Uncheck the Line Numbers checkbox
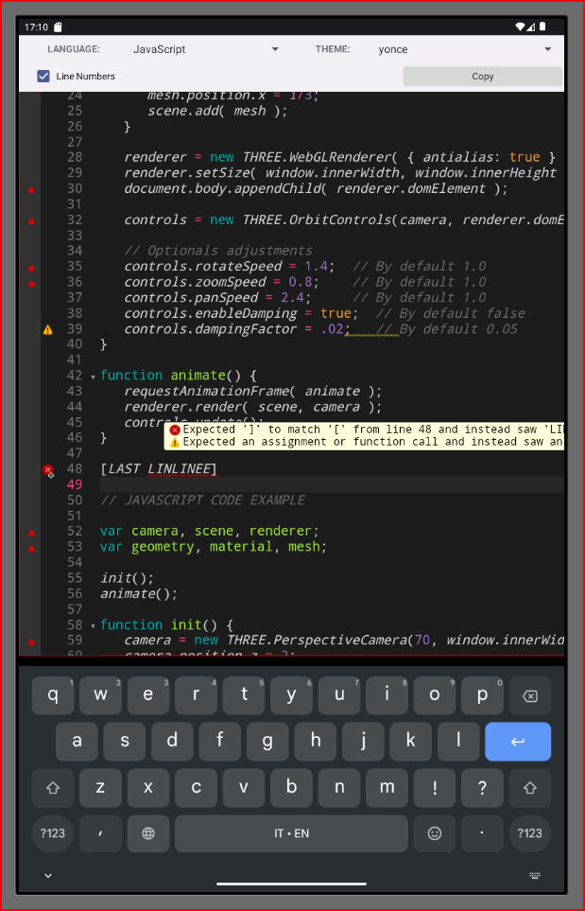 click(x=43, y=76)
